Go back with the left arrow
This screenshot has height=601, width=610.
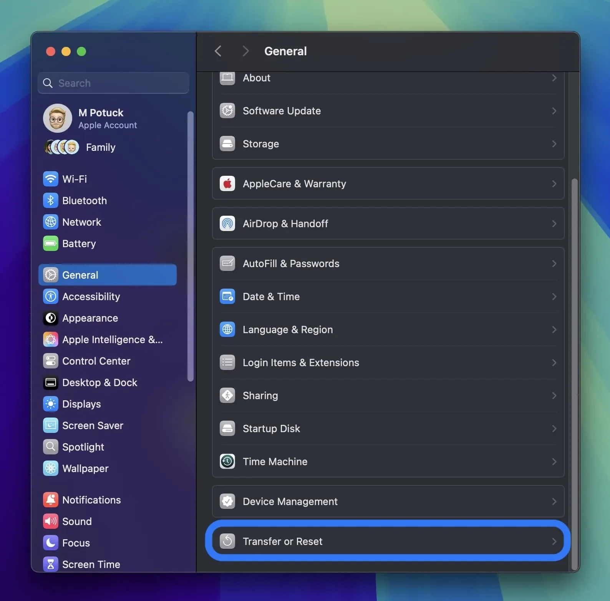[x=218, y=51]
